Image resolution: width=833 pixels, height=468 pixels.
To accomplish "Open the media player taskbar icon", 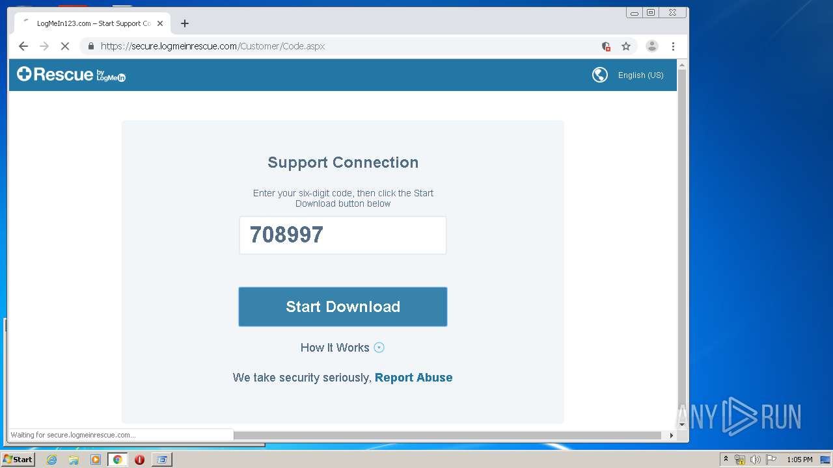I will pyautogui.click(x=96, y=460).
